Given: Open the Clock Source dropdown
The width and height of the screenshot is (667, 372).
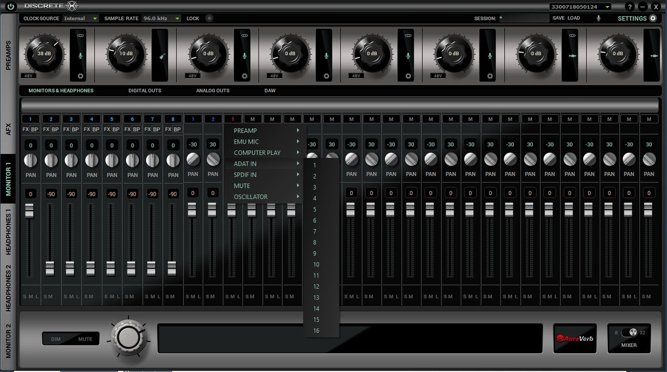Looking at the screenshot, I should tap(80, 18).
